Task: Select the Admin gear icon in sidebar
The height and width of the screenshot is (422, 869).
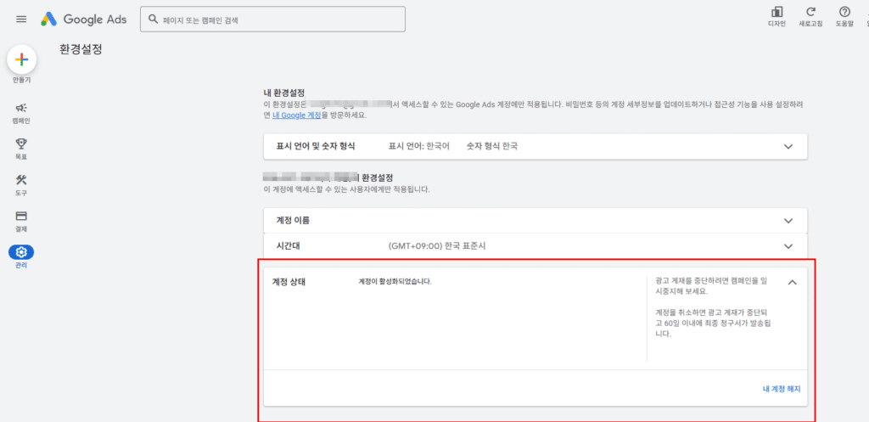Action: 21,252
